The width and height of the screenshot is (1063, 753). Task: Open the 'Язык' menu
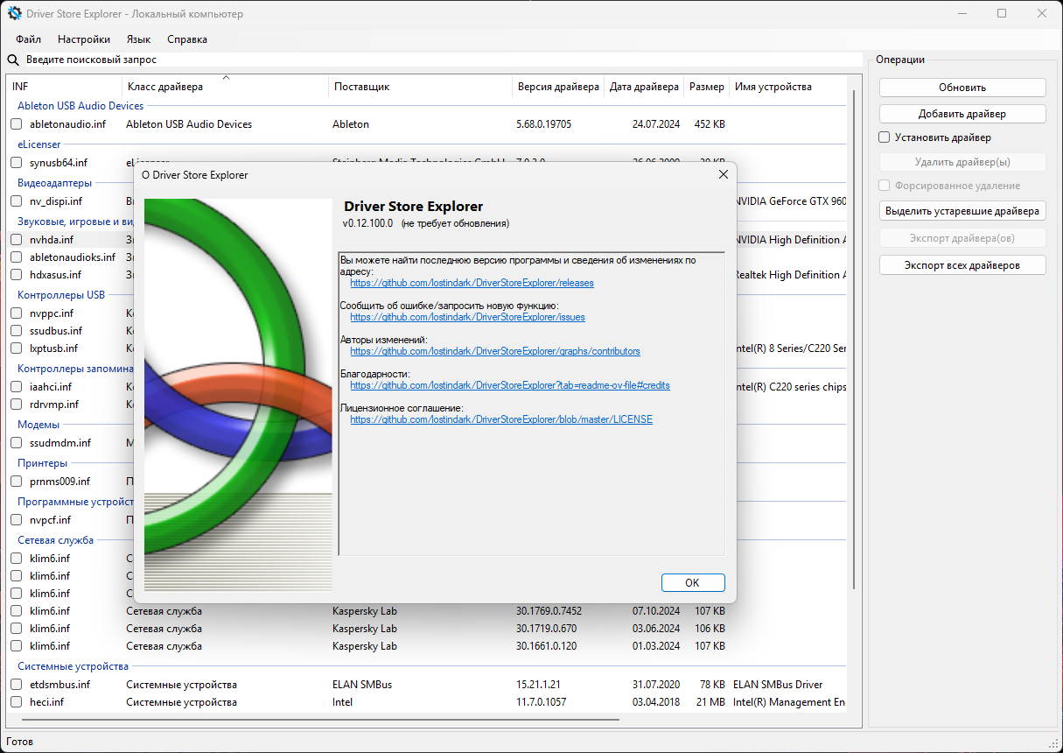point(138,39)
